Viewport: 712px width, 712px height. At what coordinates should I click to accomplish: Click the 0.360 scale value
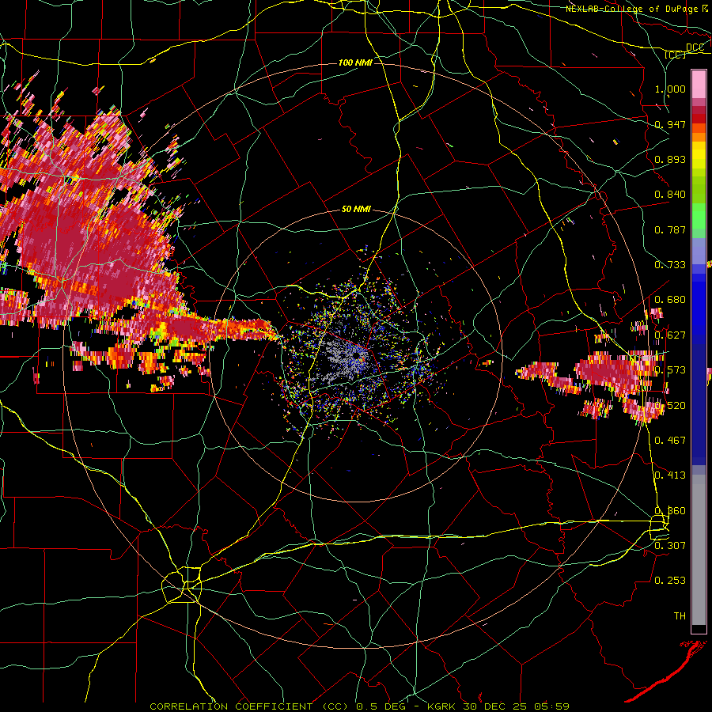670,511
